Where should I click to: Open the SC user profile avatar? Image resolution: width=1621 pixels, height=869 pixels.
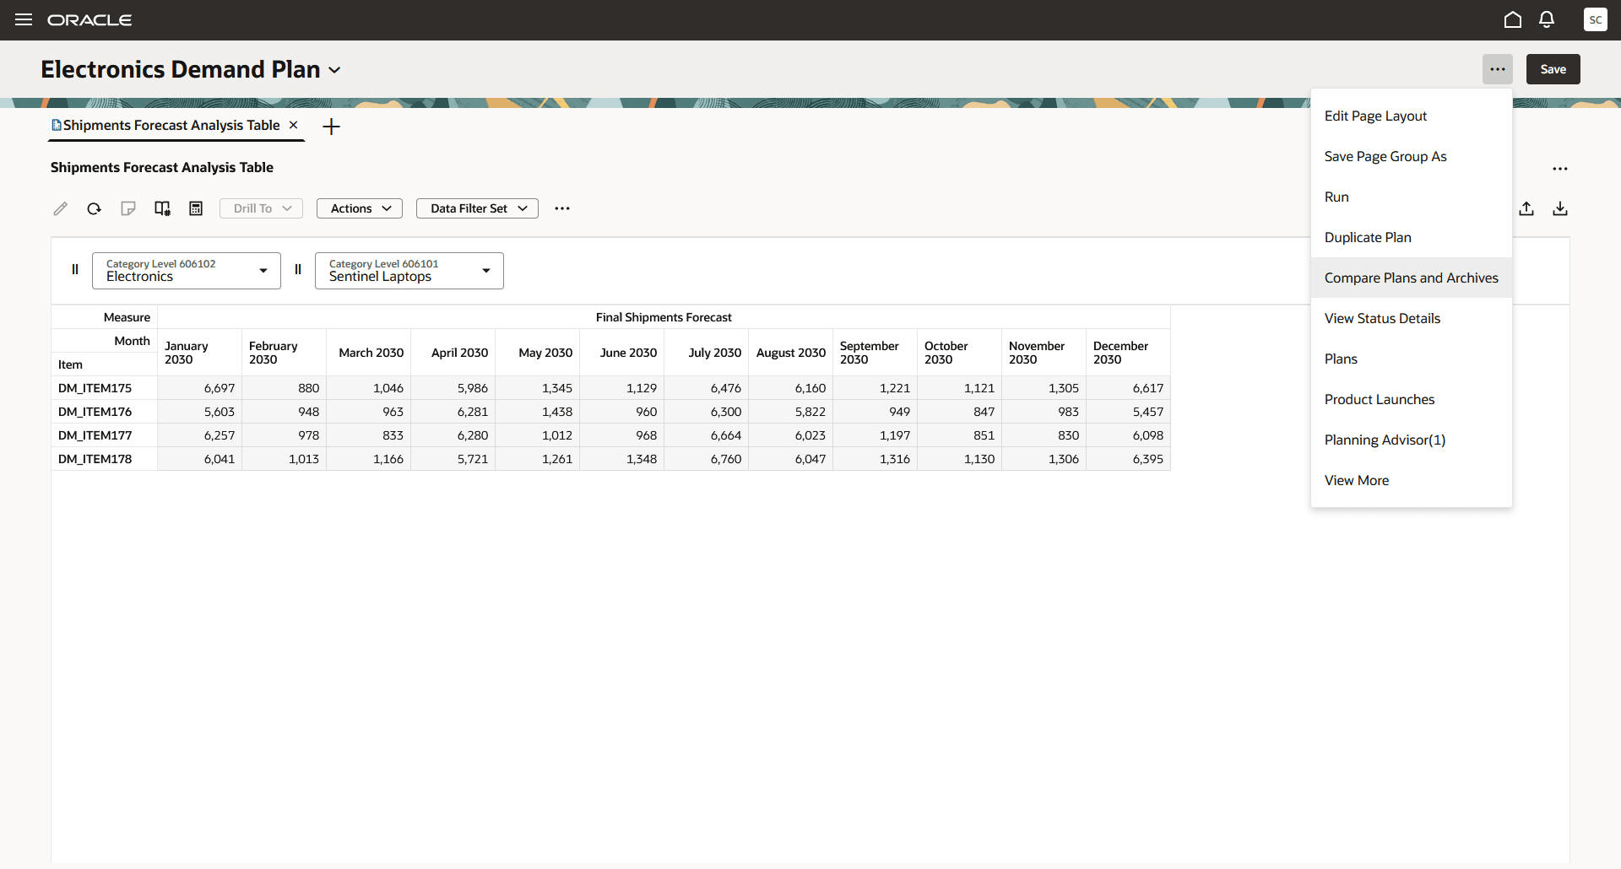click(1595, 19)
